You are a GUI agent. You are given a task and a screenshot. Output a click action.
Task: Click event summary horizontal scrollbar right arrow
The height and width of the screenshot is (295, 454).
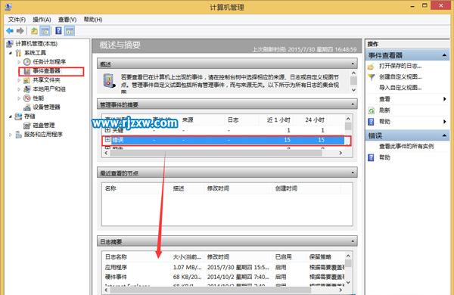point(340,153)
